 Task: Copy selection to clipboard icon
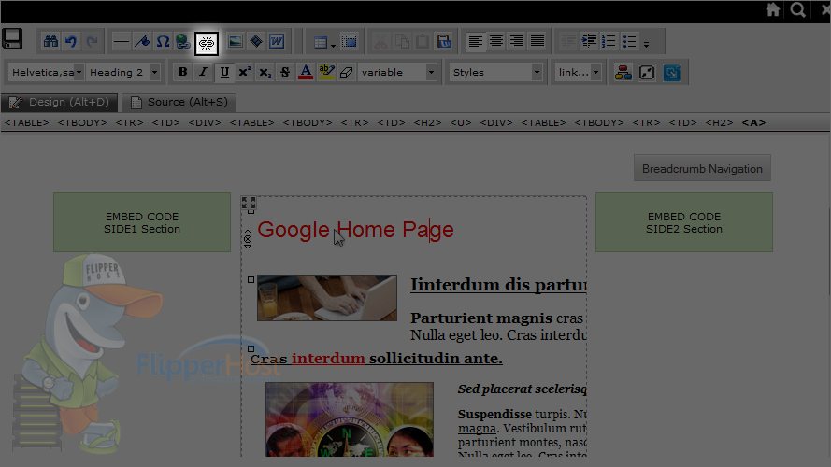point(402,41)
